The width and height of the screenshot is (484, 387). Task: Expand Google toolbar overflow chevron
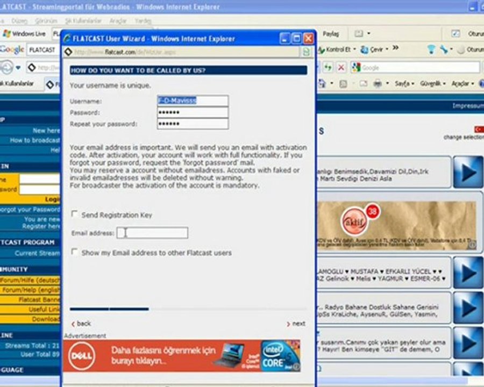(x=395, y=48)
